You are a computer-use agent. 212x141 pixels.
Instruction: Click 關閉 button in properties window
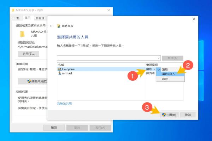pos(54,128)
